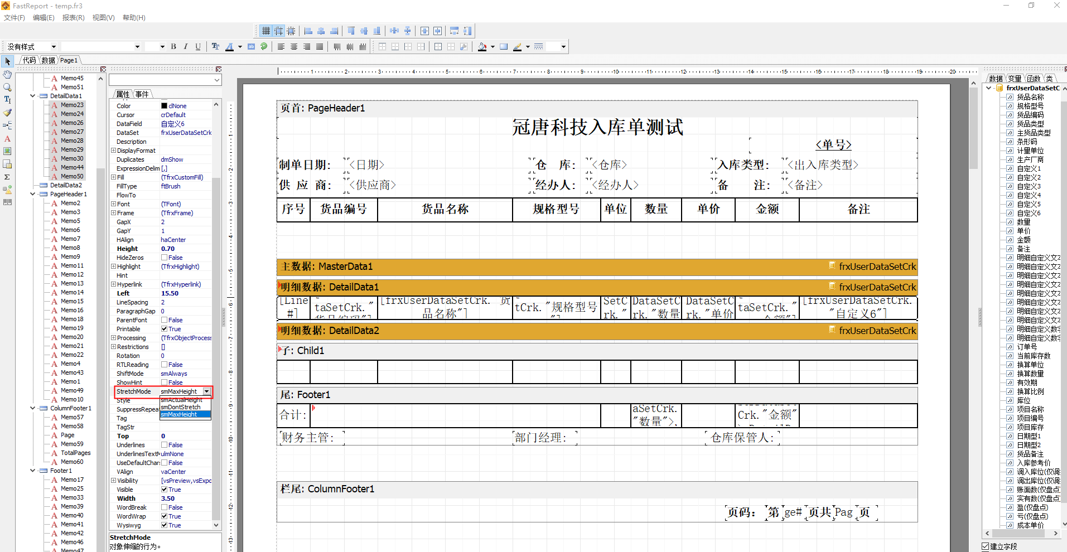This screenshot has height=552, width=1067.
Task: Select the Barcode object tool
Action: click(x=7, y=202)
